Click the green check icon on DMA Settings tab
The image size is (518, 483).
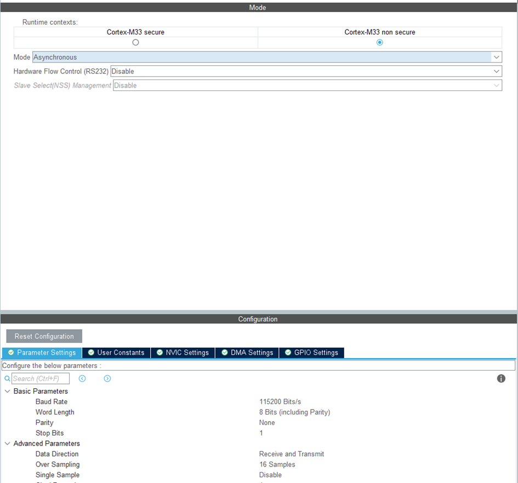click(224, 353)
